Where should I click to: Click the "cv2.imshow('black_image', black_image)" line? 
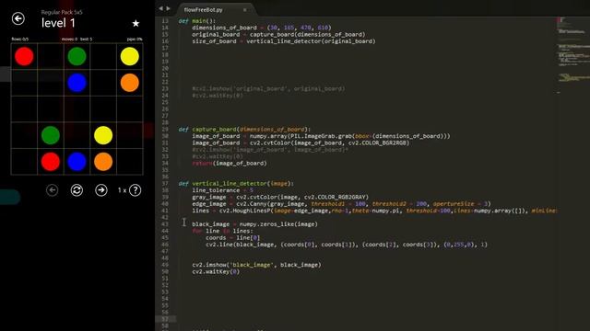(256, 265)
